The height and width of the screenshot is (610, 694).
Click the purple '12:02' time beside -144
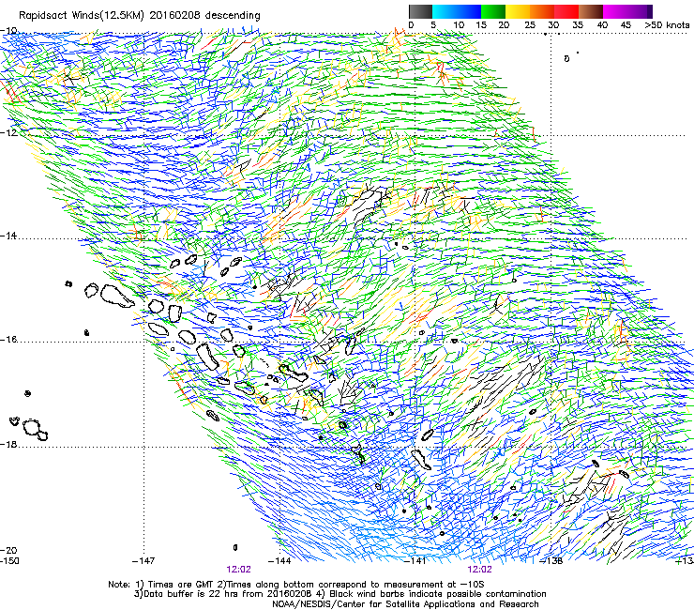[238, 570]
